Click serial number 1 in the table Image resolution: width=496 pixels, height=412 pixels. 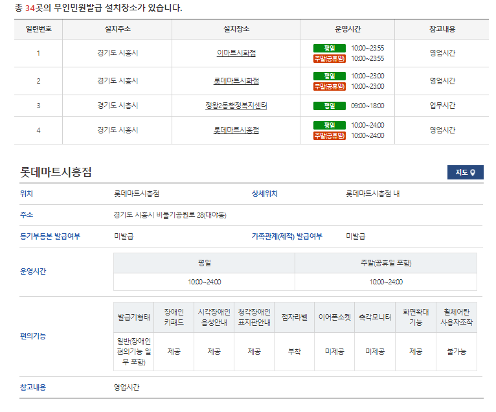tap(38, 53)
